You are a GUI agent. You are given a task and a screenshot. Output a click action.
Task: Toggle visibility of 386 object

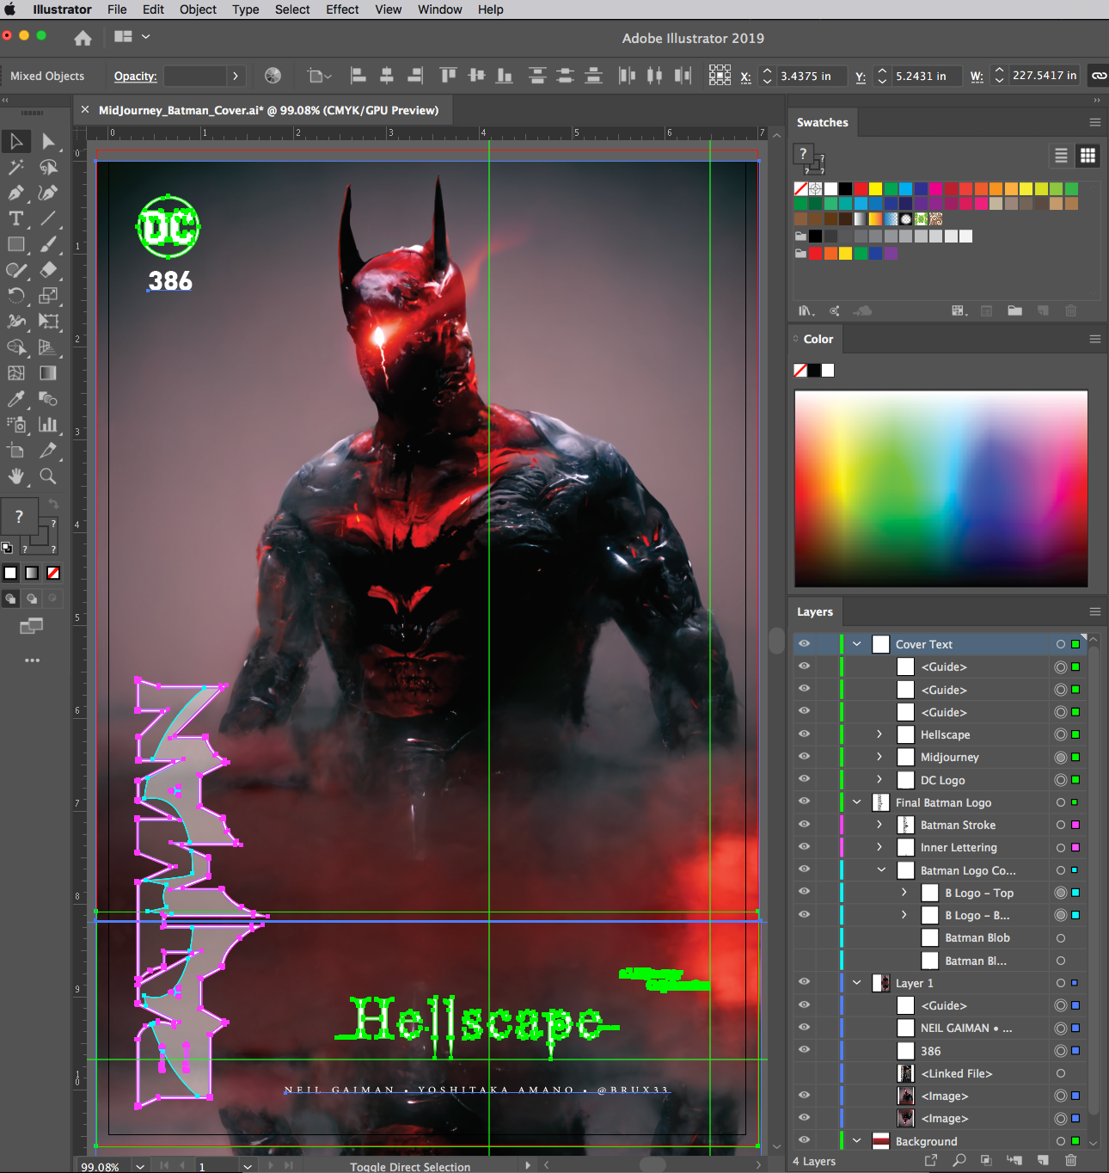(x=804, y=1051)
